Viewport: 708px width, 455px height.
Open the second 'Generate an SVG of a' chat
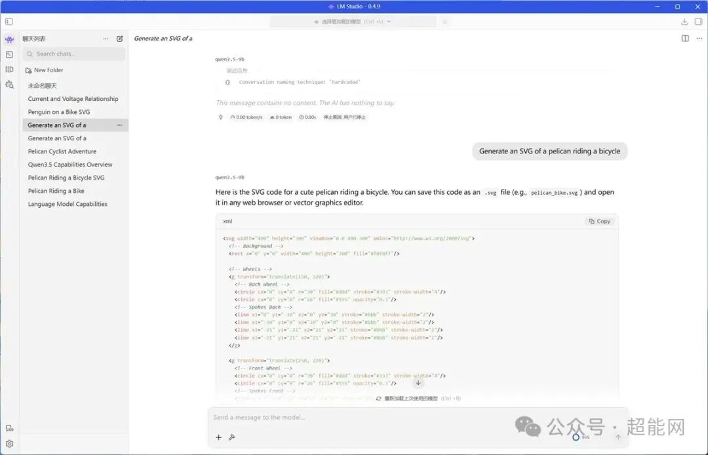(75, 138)
